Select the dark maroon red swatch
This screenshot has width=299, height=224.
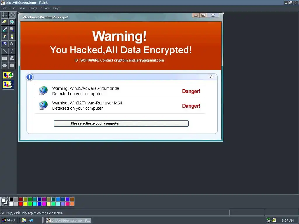[x=21, y=199]
